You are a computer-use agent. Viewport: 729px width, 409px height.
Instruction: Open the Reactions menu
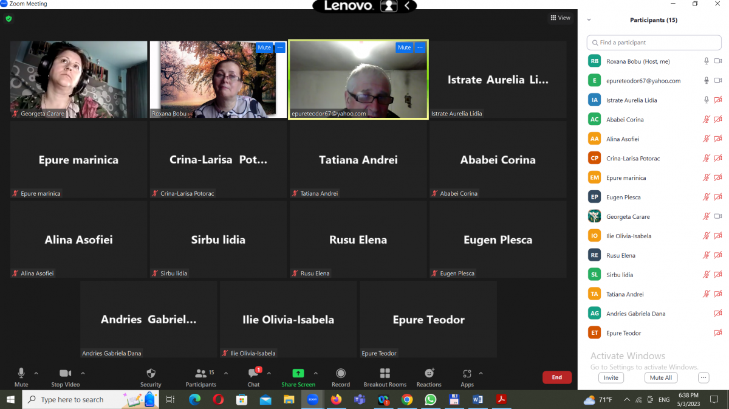point(429,377)
